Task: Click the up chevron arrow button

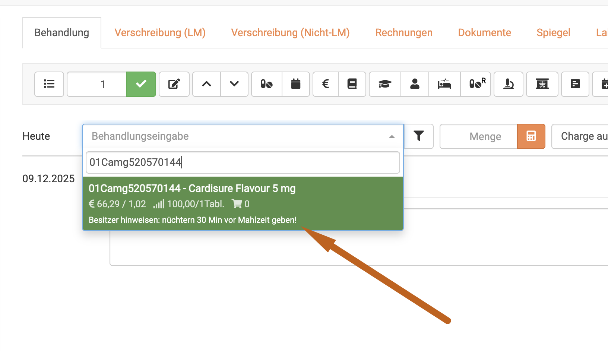Action: (x=207, y=84)
